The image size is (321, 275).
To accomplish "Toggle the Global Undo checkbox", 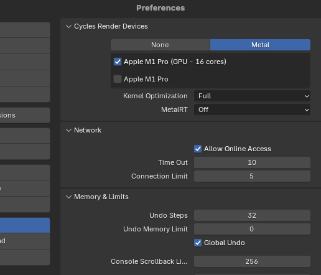I will [198, 243].
